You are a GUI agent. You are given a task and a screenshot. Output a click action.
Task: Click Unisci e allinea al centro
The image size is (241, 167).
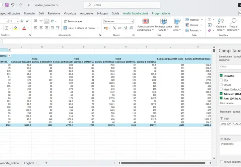(x=79, y=28)
